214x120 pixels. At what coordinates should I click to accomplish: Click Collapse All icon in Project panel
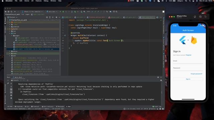(x=53, y=17)
